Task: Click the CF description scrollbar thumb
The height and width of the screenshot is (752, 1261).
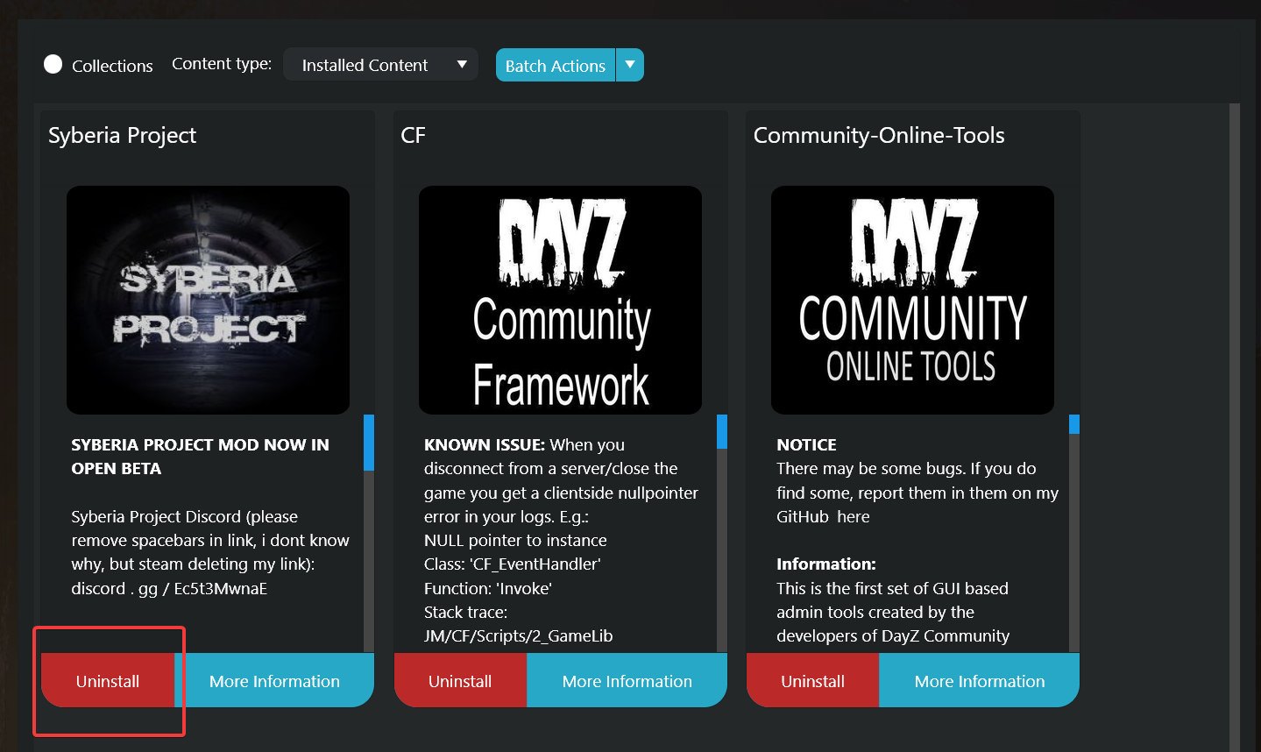Action: [722, 432]
